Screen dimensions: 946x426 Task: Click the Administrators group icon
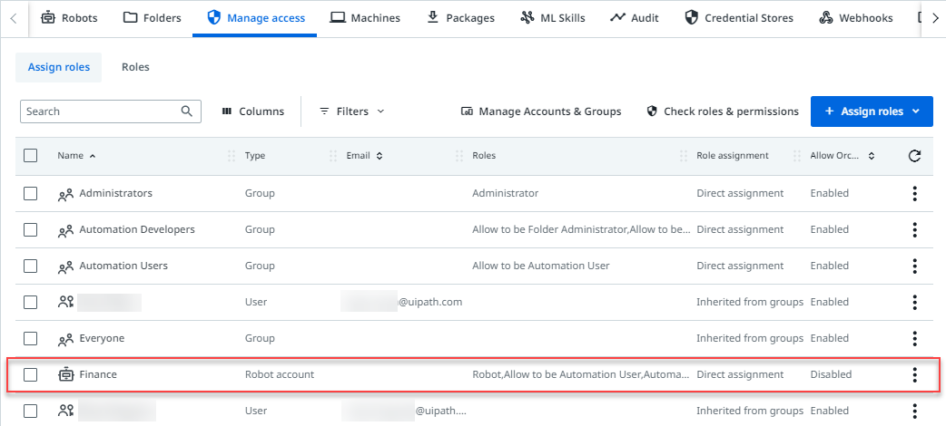(x=65, y=194)
